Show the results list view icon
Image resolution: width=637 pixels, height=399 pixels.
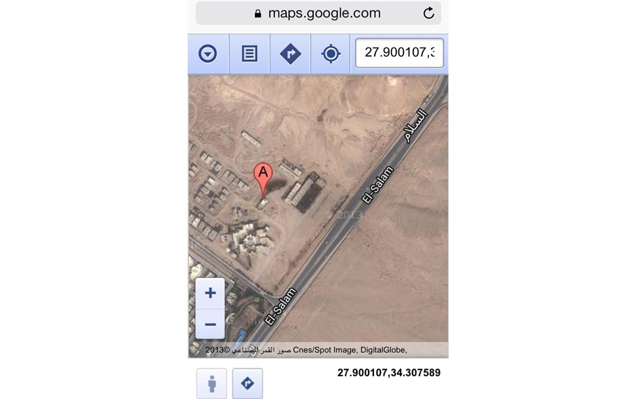pyautogui.click(x=249, y=53)
